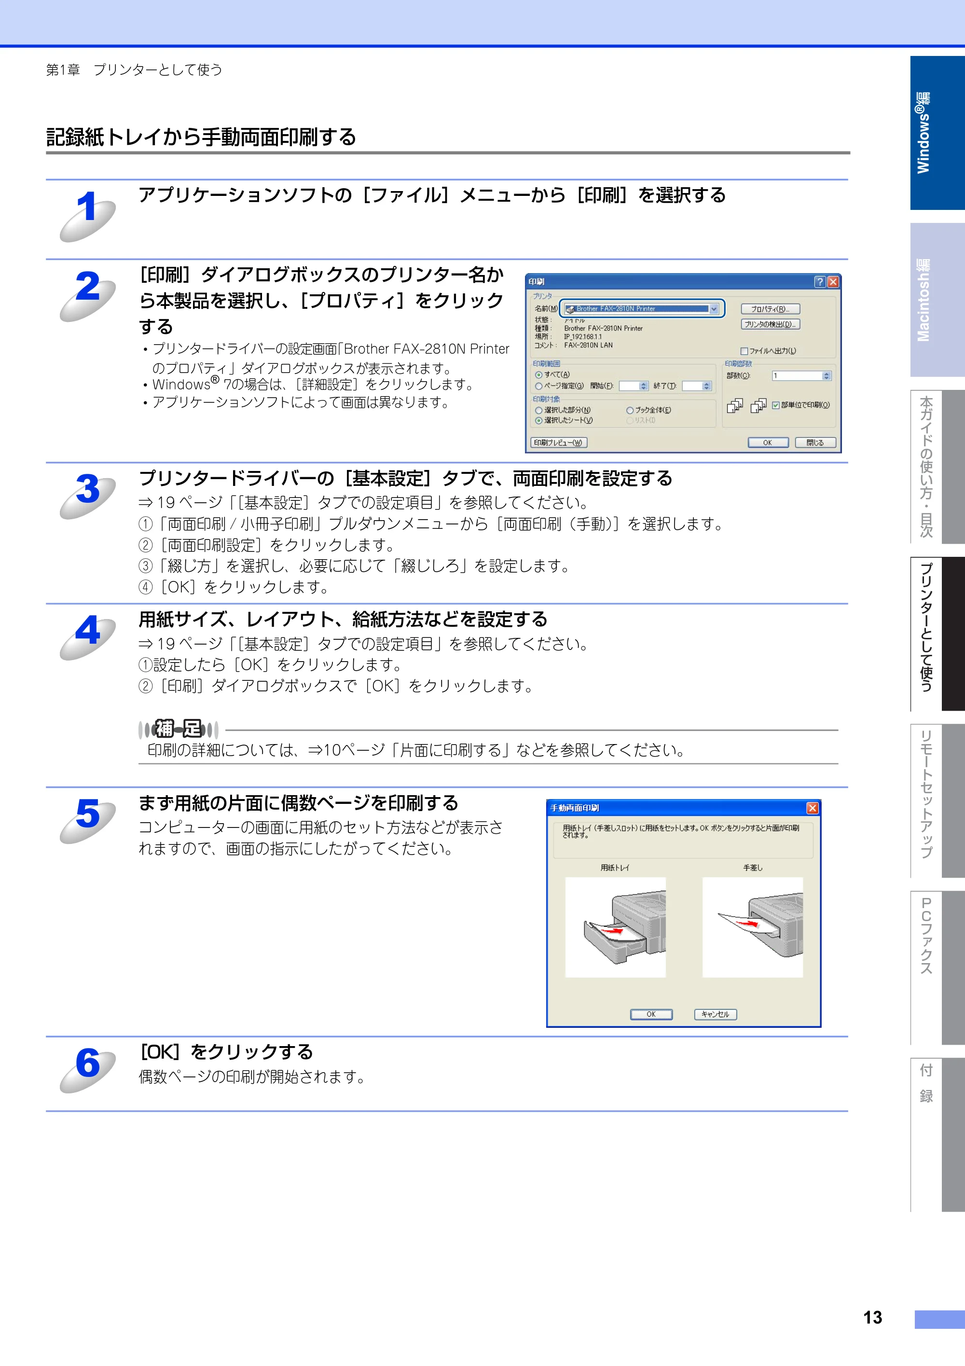The image size is (965, 1366).
Task: Click the 閉じる button in Print dialog
Action: (815, 442)
